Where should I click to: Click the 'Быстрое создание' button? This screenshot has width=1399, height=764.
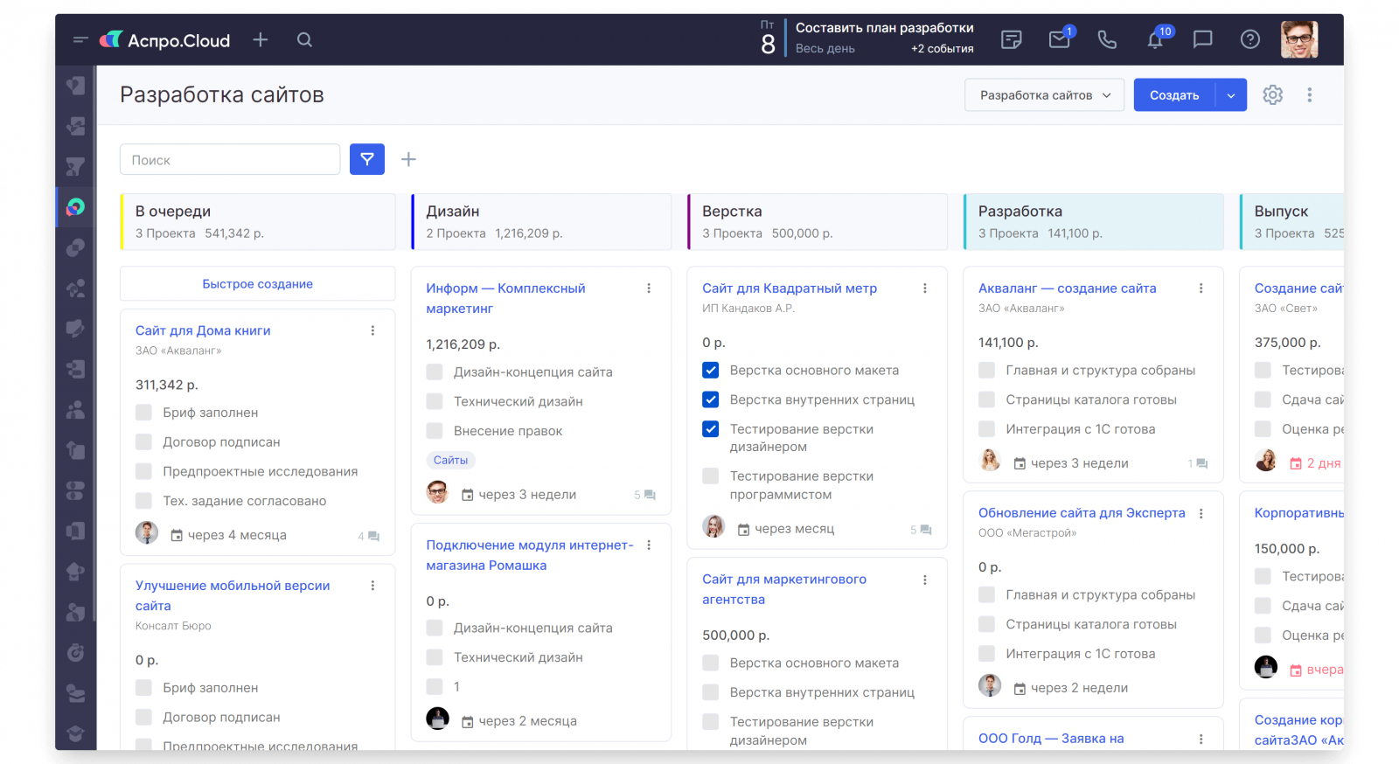(x=257, y=284)
